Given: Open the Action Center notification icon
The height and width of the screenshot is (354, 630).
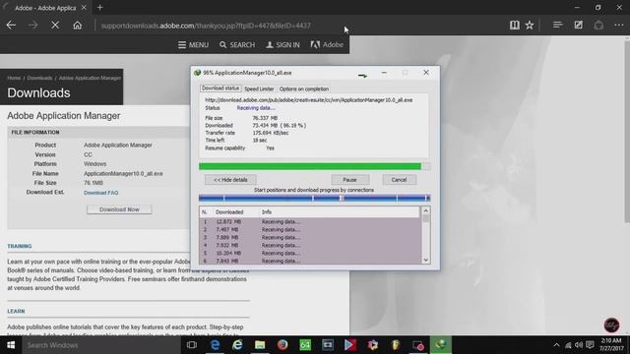Looking at the screenshot, I should click(590, 345).
